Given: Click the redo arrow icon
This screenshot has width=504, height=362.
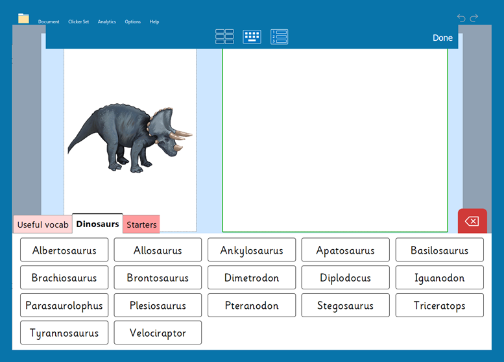Looking at the screenshot, I should tap(474, 18).
